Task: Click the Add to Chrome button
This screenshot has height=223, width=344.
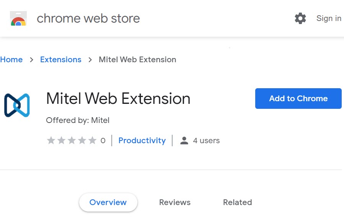Action: (298, 98)
